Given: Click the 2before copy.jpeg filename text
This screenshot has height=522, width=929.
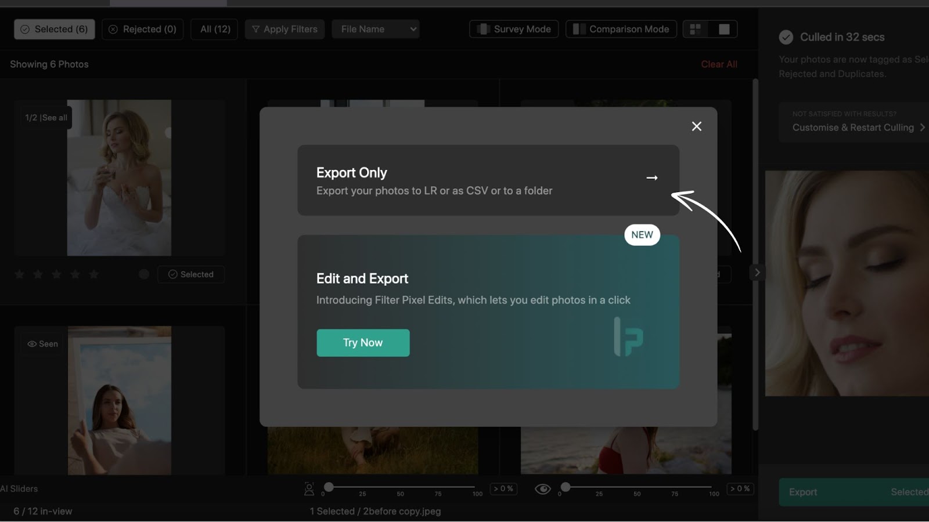Looking at the screenshot, I should (x=402, y=512).
